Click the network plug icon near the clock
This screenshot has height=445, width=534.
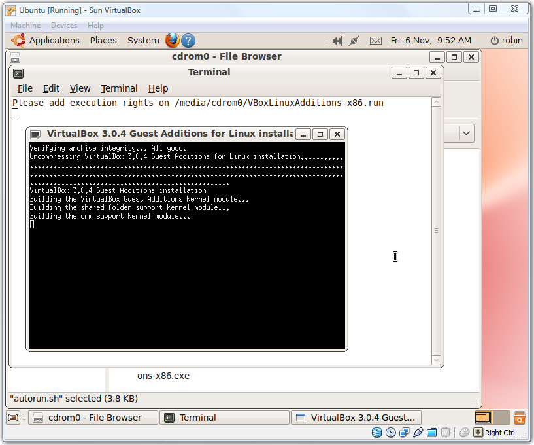tap(353, 40)
